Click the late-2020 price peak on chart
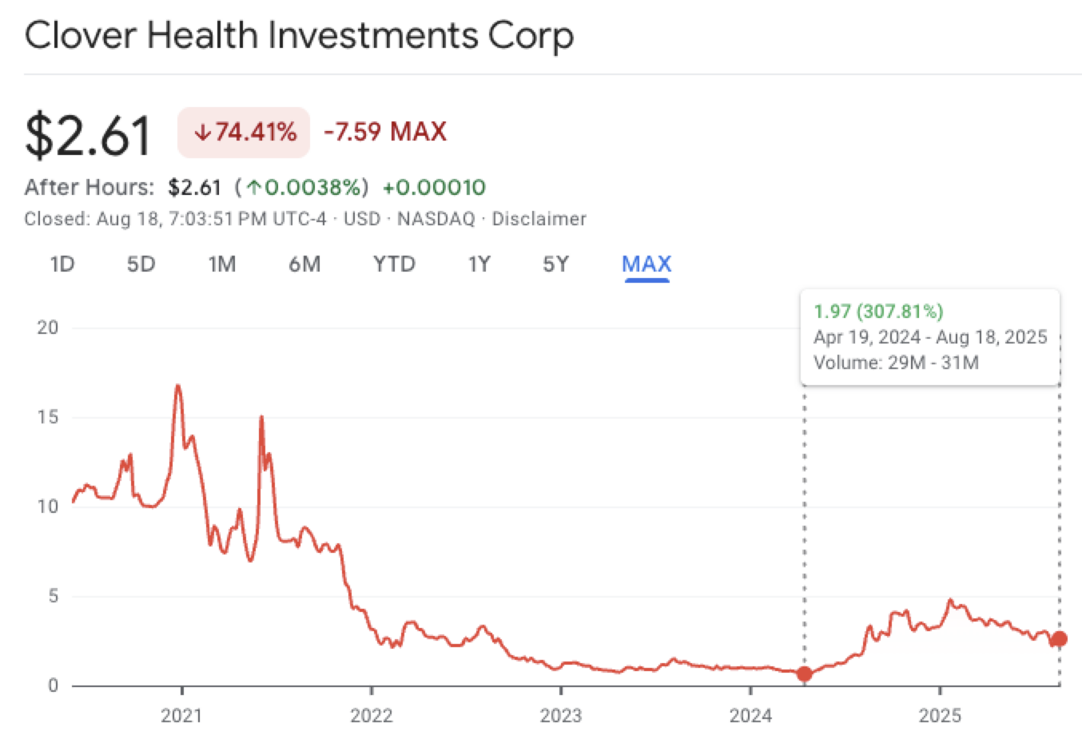 tap(177, 386)
